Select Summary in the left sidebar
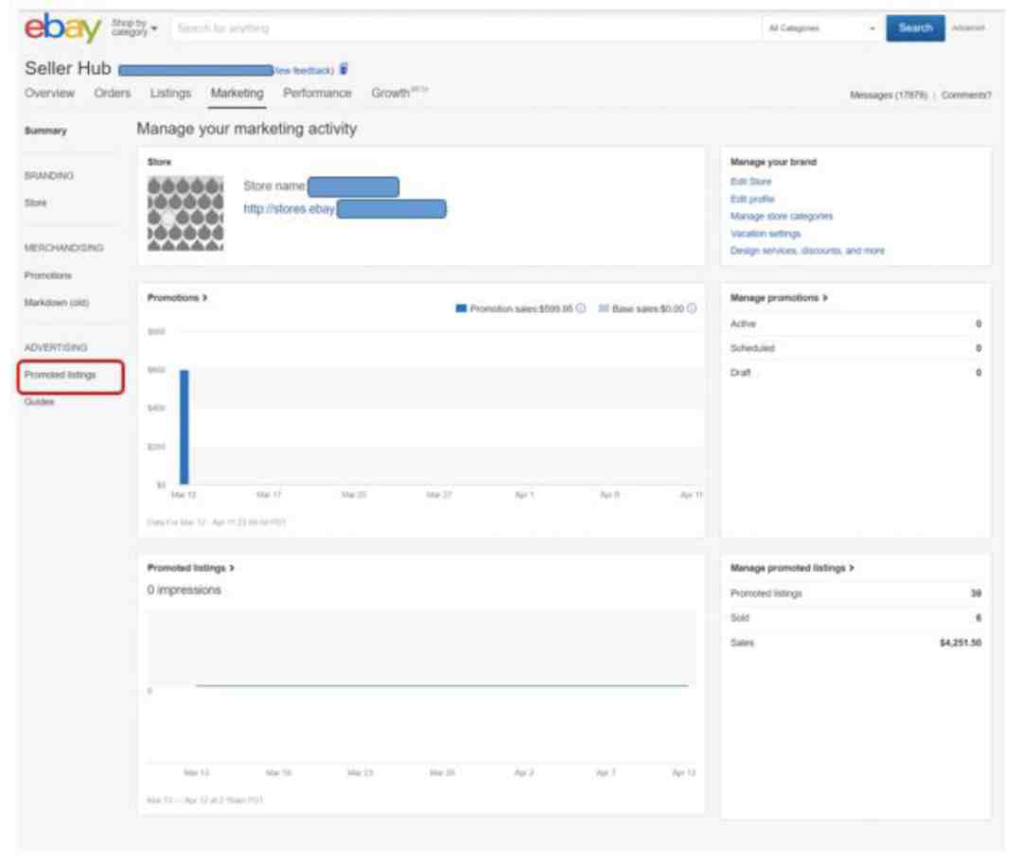The width and height of the screenshot is (1022, 863). (x=45, y=131)
